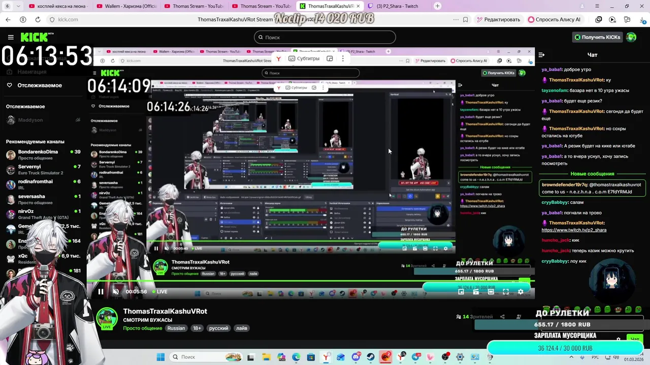The height and width of the screenshot is (365, 650).
Task: Open the Maddyson followed channel
Action: tap(43, 120)
